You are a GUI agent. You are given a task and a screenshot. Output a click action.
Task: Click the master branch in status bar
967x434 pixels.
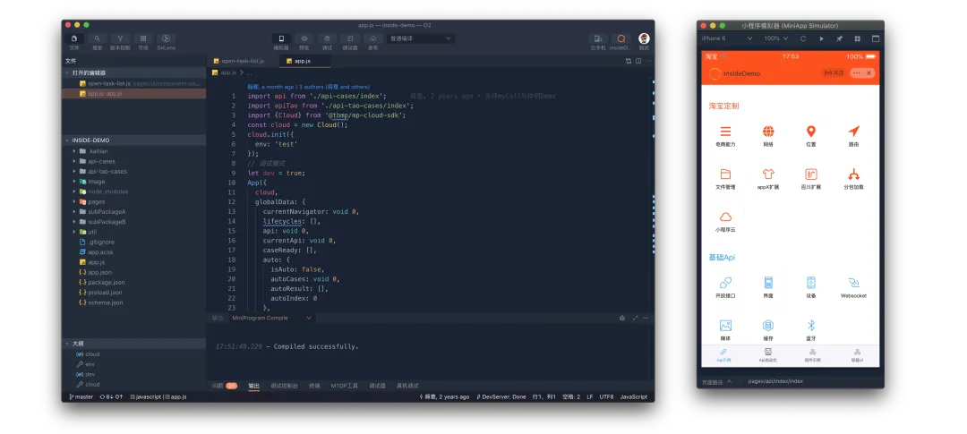tap(81, 396)
